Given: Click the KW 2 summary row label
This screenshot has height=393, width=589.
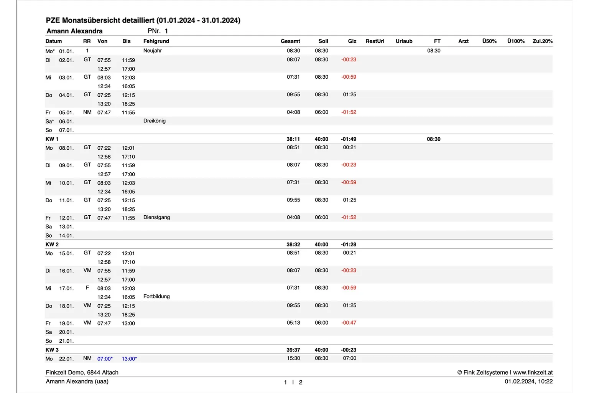Looking at the screenshot, I should point(52,244).
